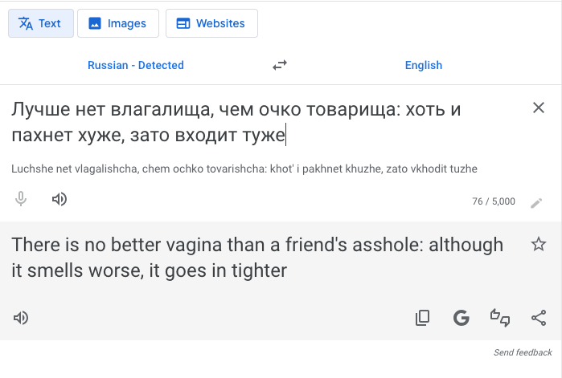The image size is (562, 378).
Task: Listen to the Russian source text
Action: click(x=59, y=199)
